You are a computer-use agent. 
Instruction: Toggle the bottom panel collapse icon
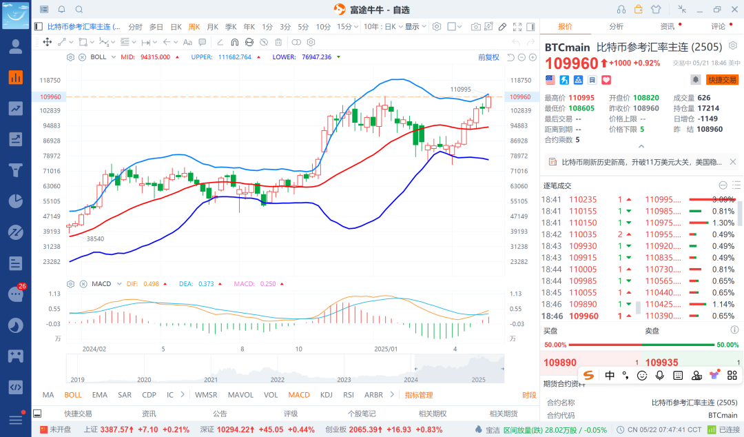pyautogui.click(x=37, y=414)
